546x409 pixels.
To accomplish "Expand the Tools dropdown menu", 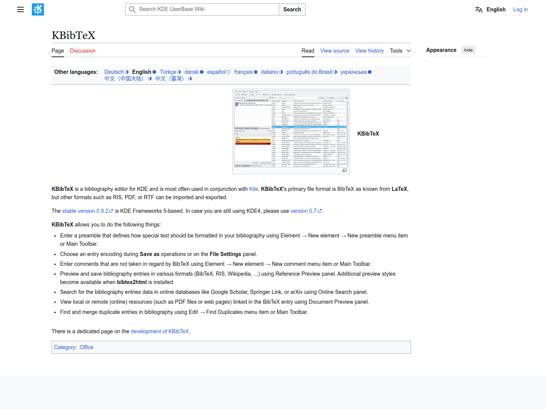I will pyautogui.click(x=400, y=51).
